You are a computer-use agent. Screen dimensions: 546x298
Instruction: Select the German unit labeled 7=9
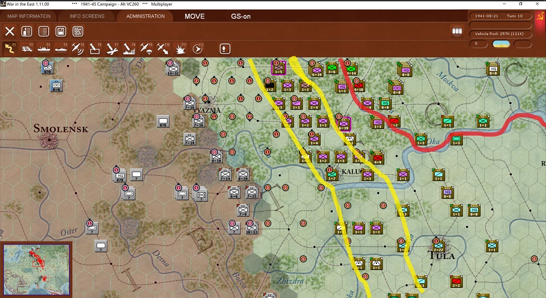(243, 210)
